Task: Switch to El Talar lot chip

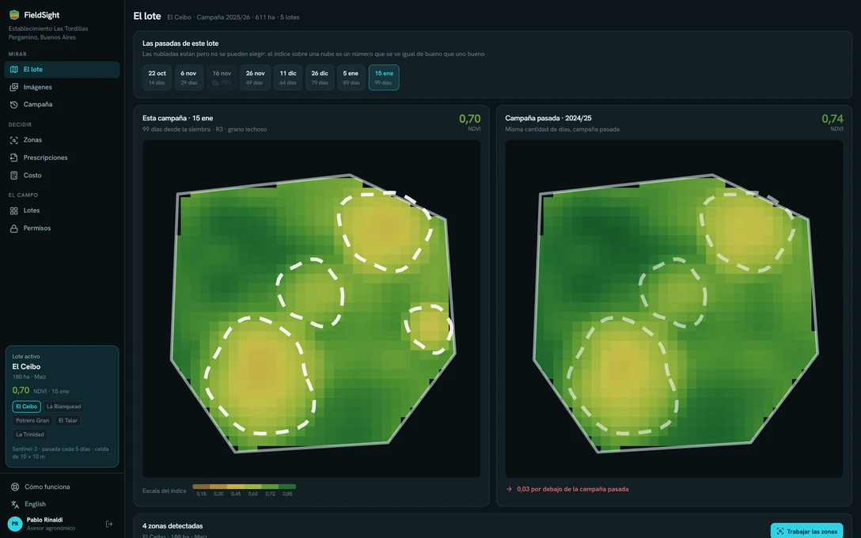Action: 68,421
